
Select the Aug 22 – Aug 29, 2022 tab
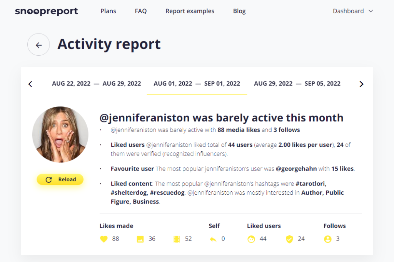tap(97, 84)
